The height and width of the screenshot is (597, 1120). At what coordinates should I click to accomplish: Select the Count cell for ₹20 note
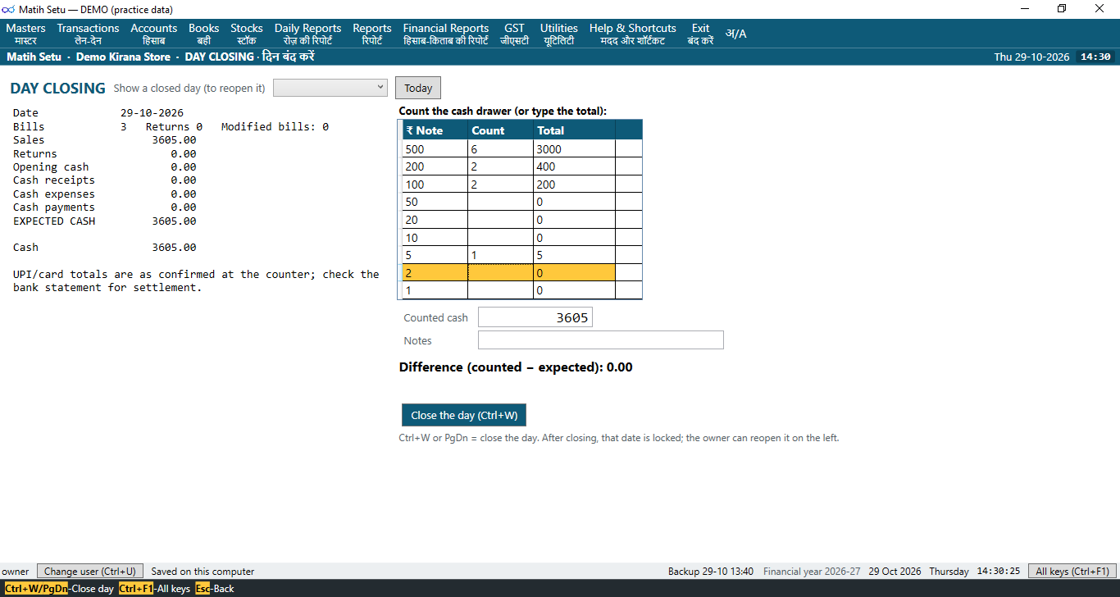point(500,220)
